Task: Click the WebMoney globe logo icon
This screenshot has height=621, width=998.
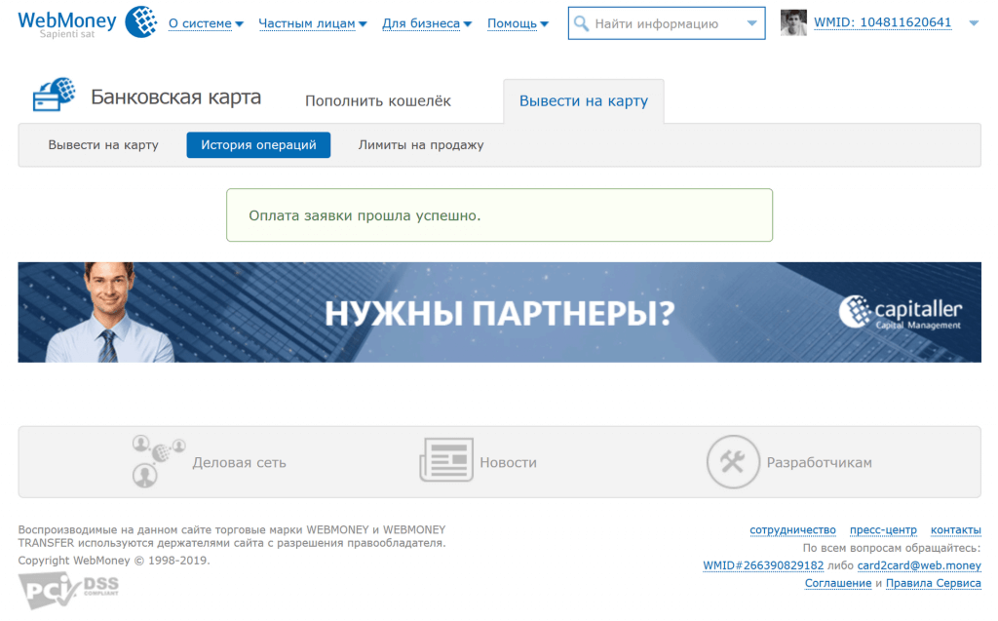Action: [x=141, y=21]
